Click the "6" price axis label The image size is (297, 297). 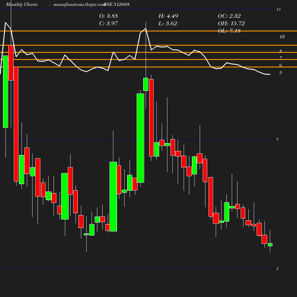coord(280,65)
